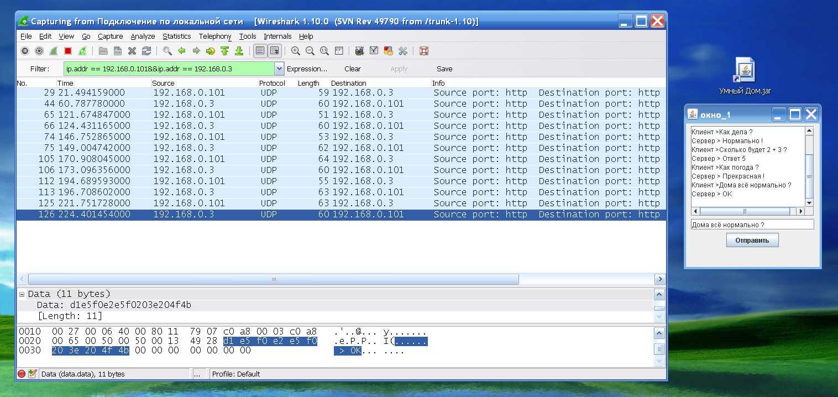The image size is (838, 397).
Task: Open Preferences wrench icon in toolbar
Action: tap(402, 51)
